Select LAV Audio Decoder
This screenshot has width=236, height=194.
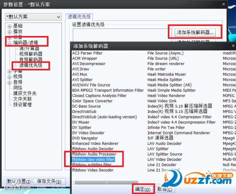164,143
